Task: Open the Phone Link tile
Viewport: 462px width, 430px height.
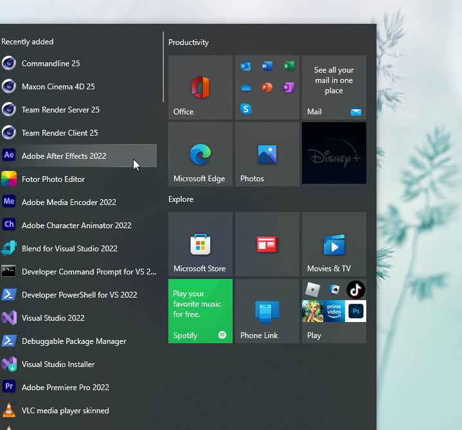Action: pos(267,311)
